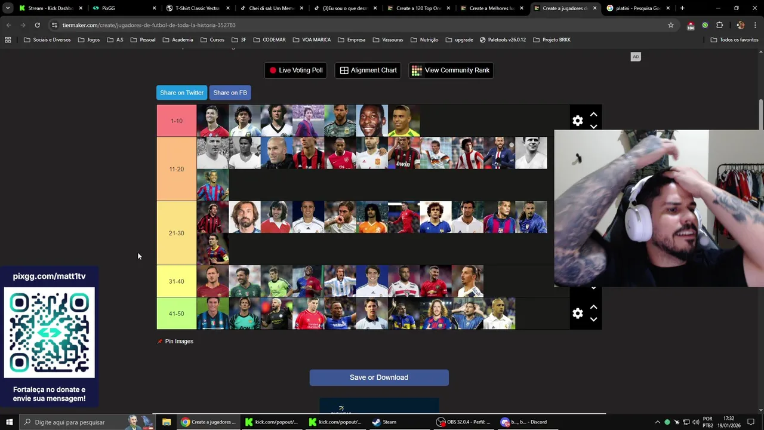Expand the CODEMAR bookmark folder
This screenshot has height=430, width=764.
point(269,39)
